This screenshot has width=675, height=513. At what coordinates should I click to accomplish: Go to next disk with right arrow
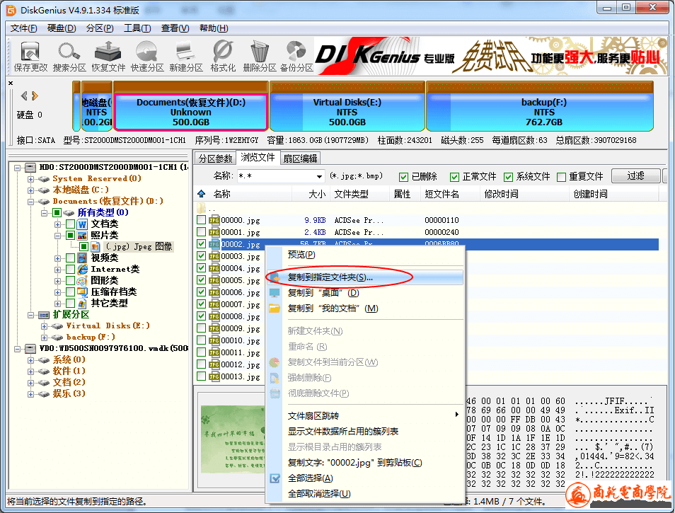[x=35, y=96]
